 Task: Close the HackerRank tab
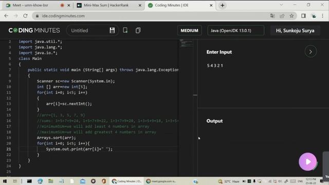tap(140, 6)
